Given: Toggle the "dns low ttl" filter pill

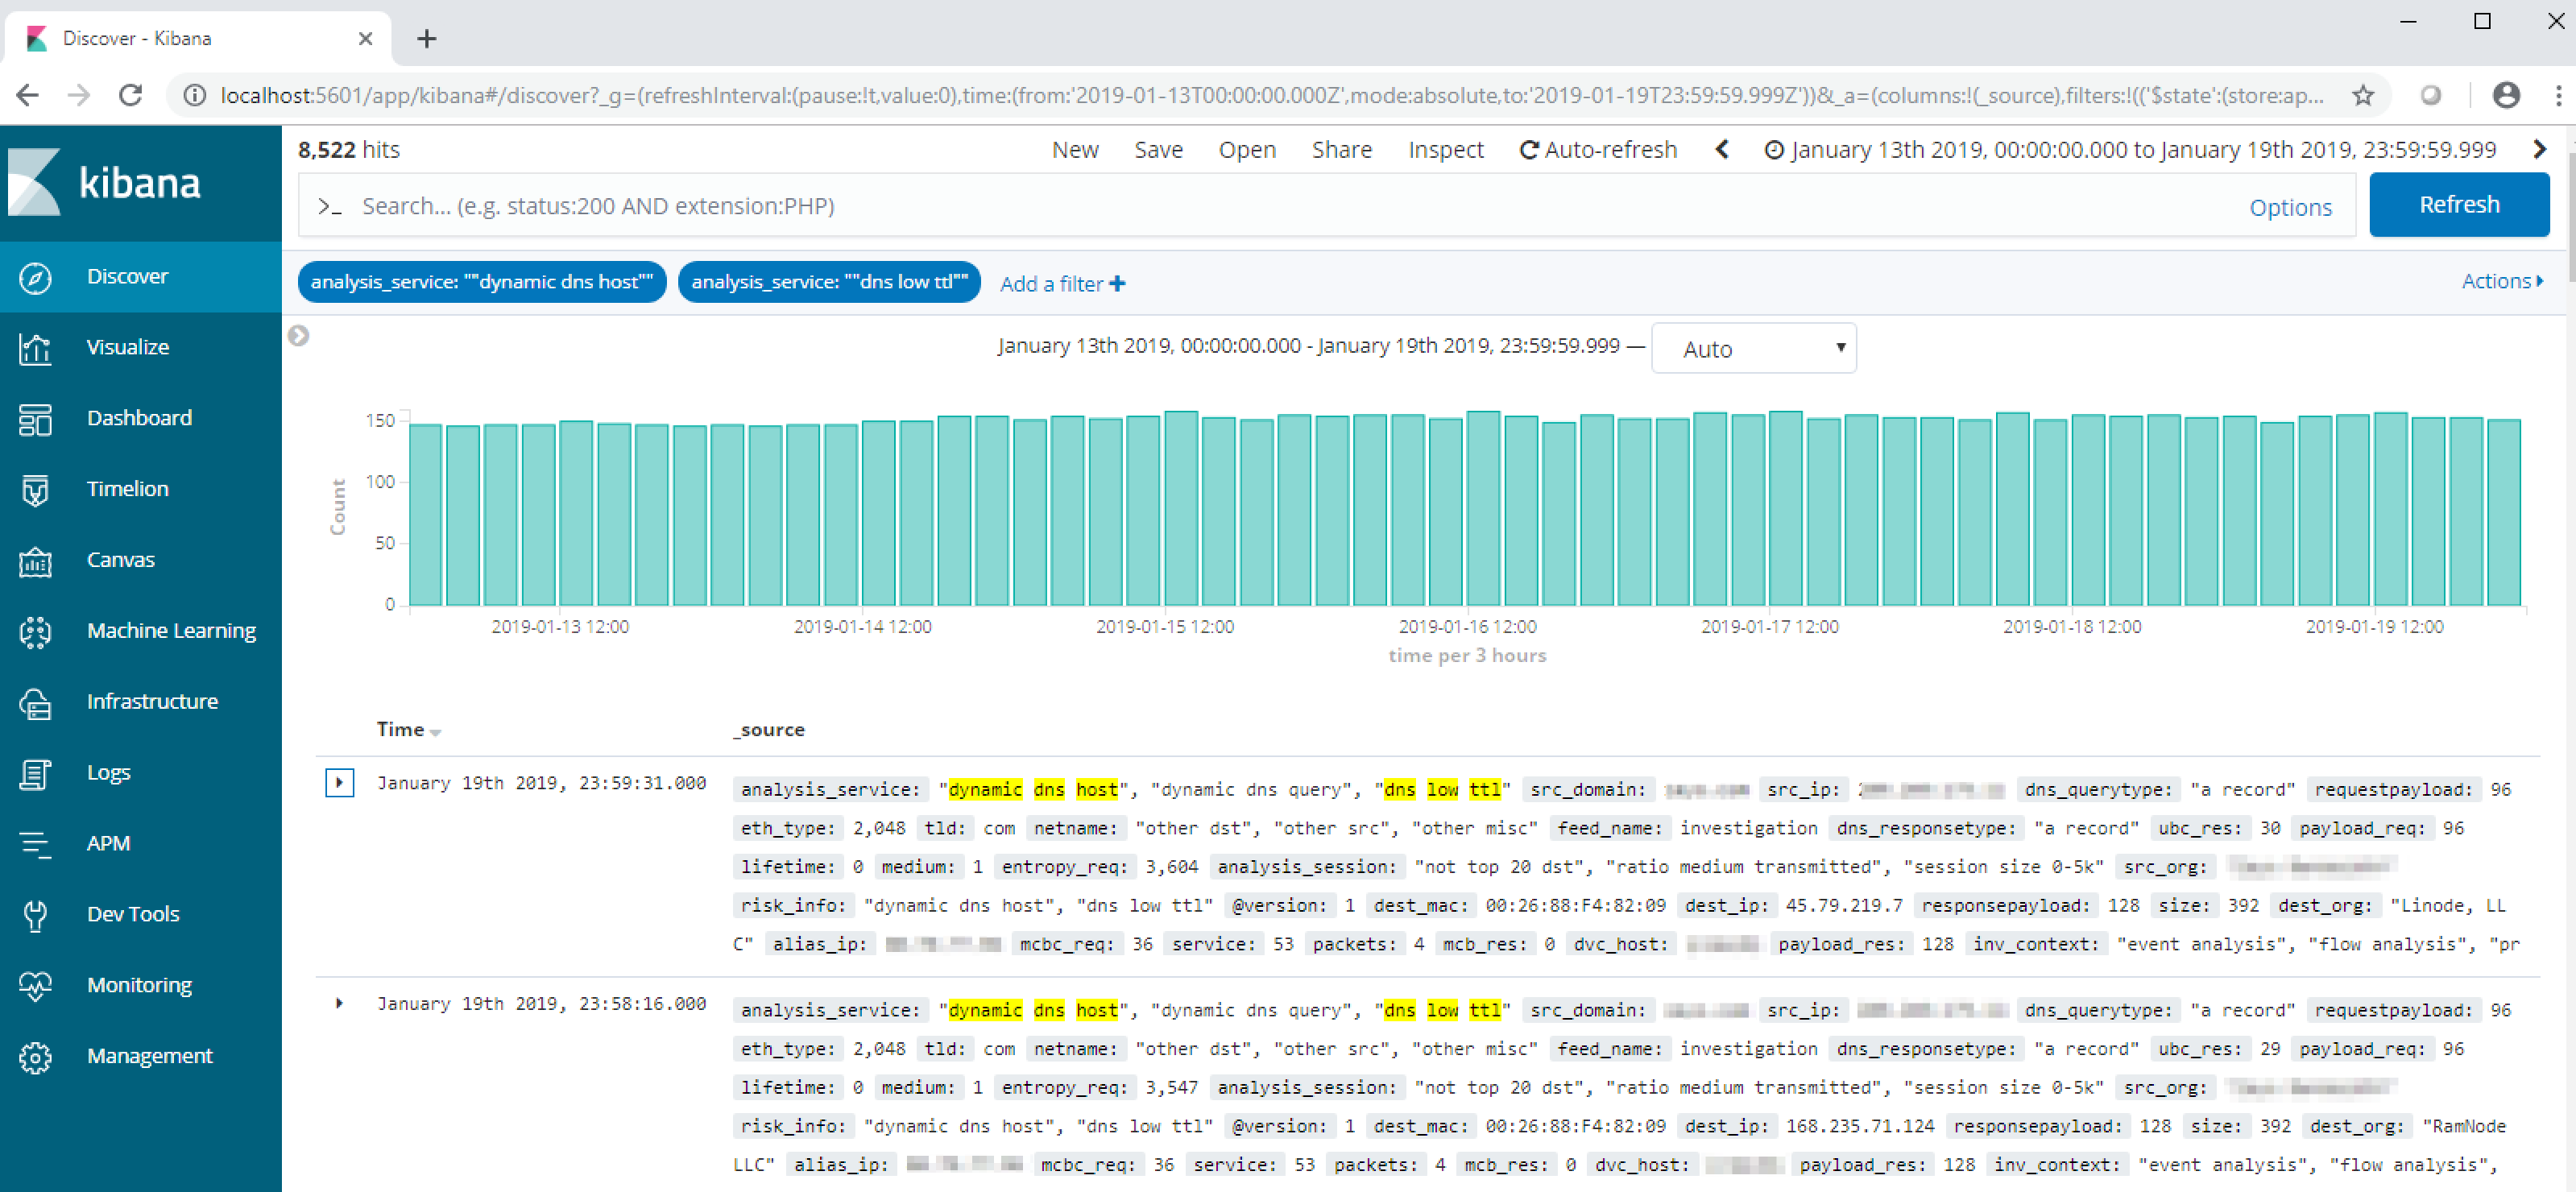Looking at the screenshot, I should tap(829, 282).
